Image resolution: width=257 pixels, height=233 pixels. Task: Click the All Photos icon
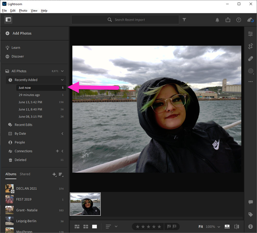point(7,71)
